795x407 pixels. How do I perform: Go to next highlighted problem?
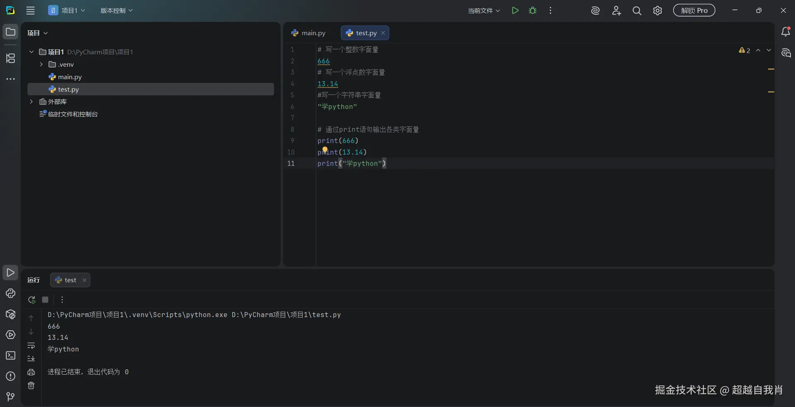(x=769, y=50)
